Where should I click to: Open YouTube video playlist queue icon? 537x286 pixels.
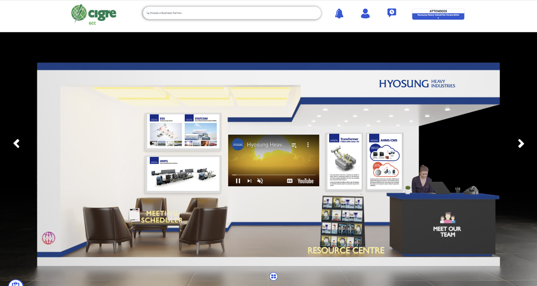[294, 145]
